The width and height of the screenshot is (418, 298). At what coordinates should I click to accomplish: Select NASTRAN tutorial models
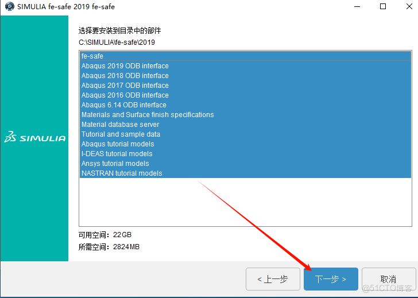[x=245, y=173]
